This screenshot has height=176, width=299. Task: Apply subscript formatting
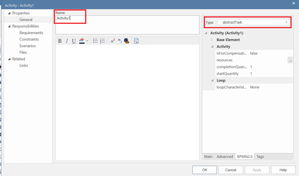click(x=120, y=41)
